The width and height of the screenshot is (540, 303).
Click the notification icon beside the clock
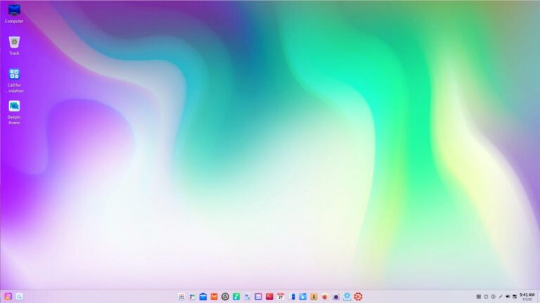pos(515,297)
